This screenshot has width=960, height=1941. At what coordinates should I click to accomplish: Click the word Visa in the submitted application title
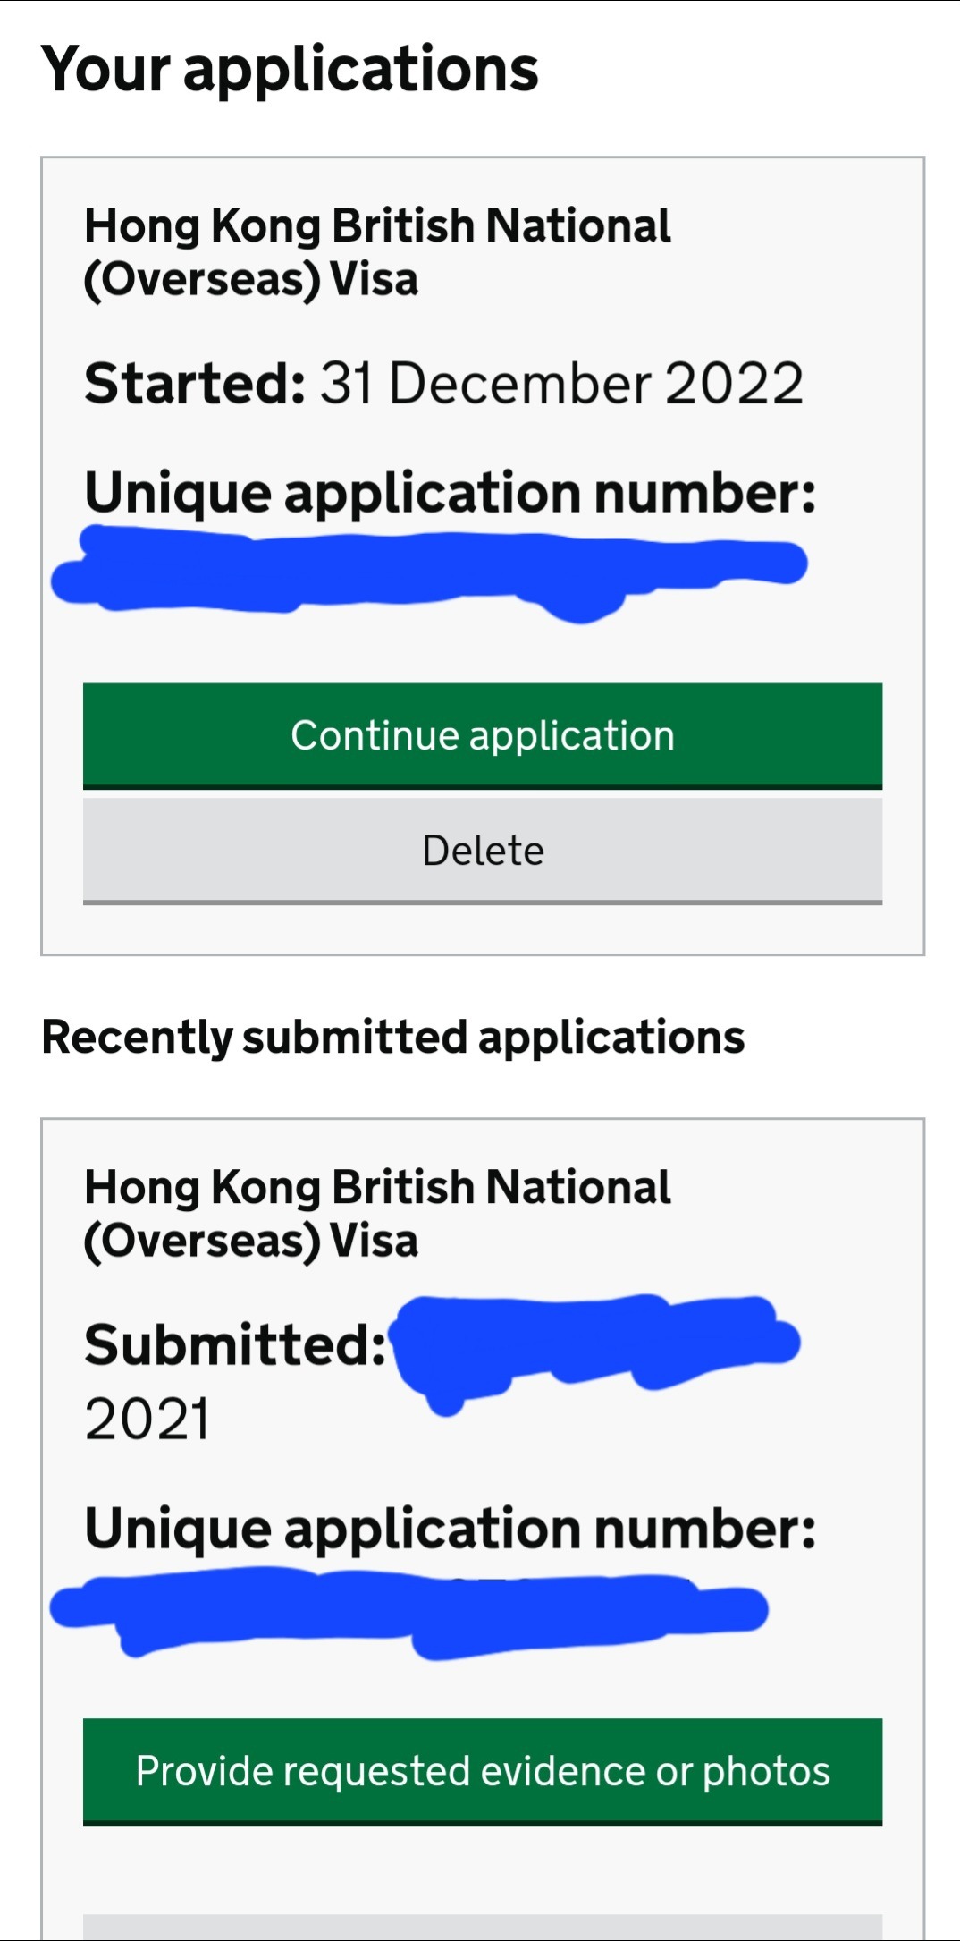374,1241
